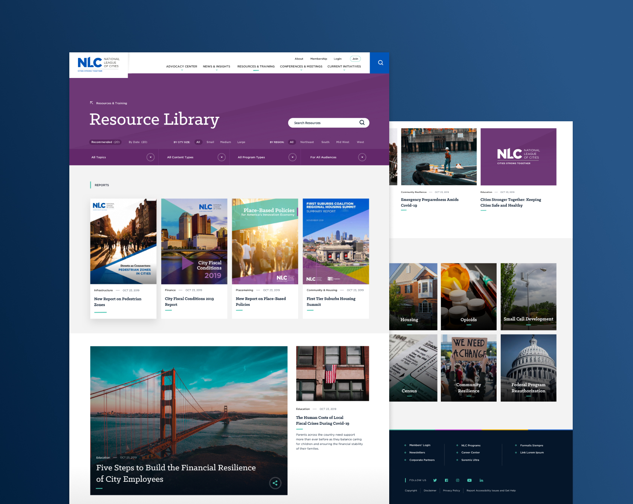
Task: Click Newsletters in the footer
Action: click(x=417, y=452)
